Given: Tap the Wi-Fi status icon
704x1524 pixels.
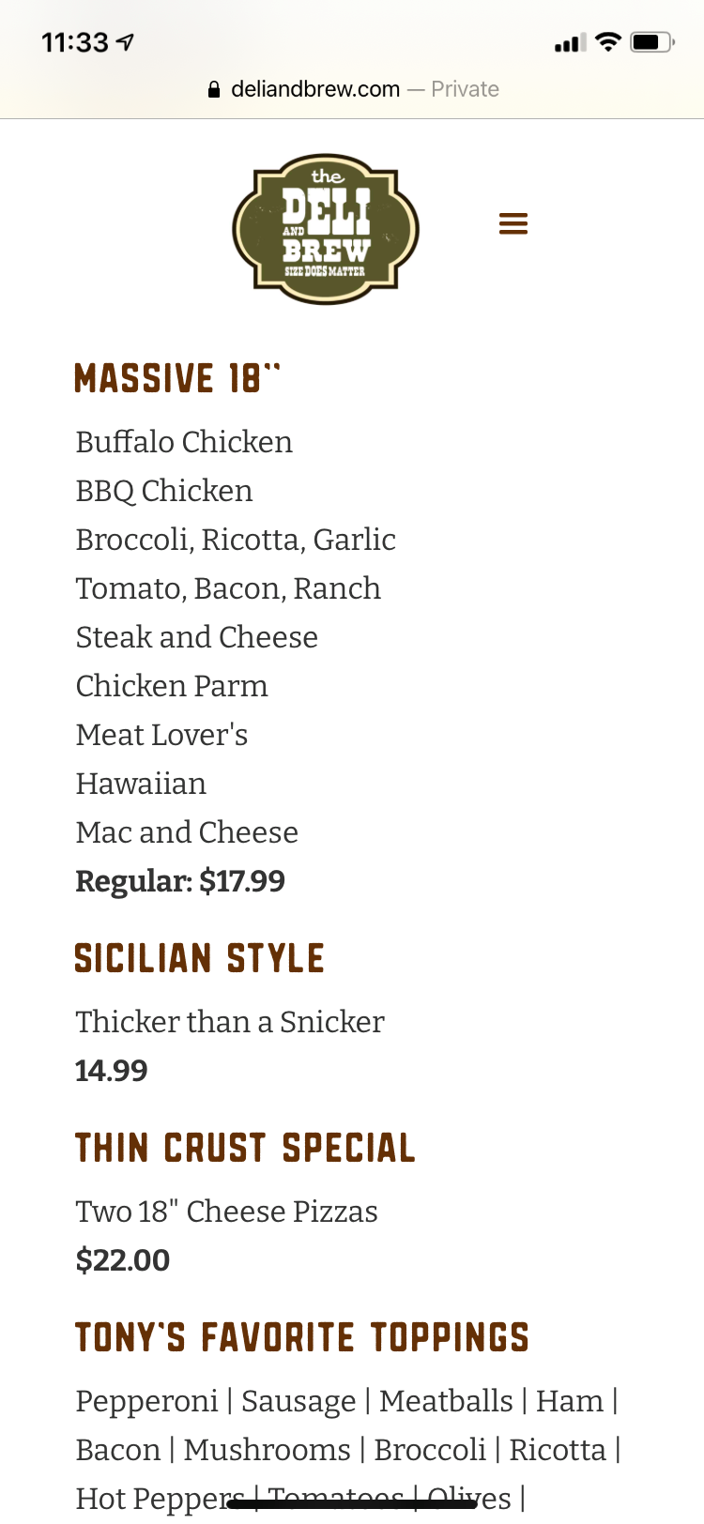Looking at the screenshot, I should (608, 42).
